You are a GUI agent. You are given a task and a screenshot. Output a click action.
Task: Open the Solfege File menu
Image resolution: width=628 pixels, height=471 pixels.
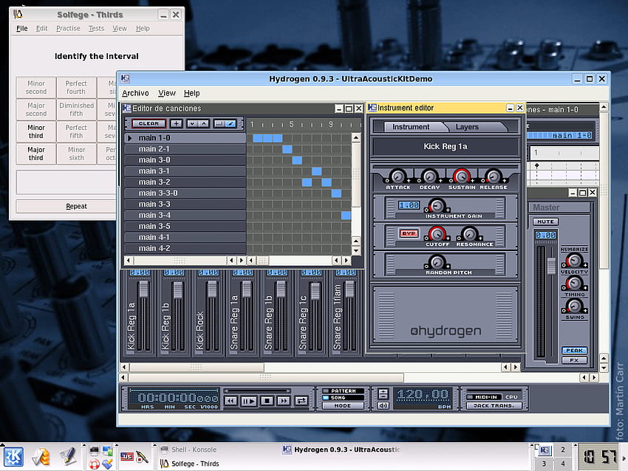pyautogui.click(x=22, y=28)
